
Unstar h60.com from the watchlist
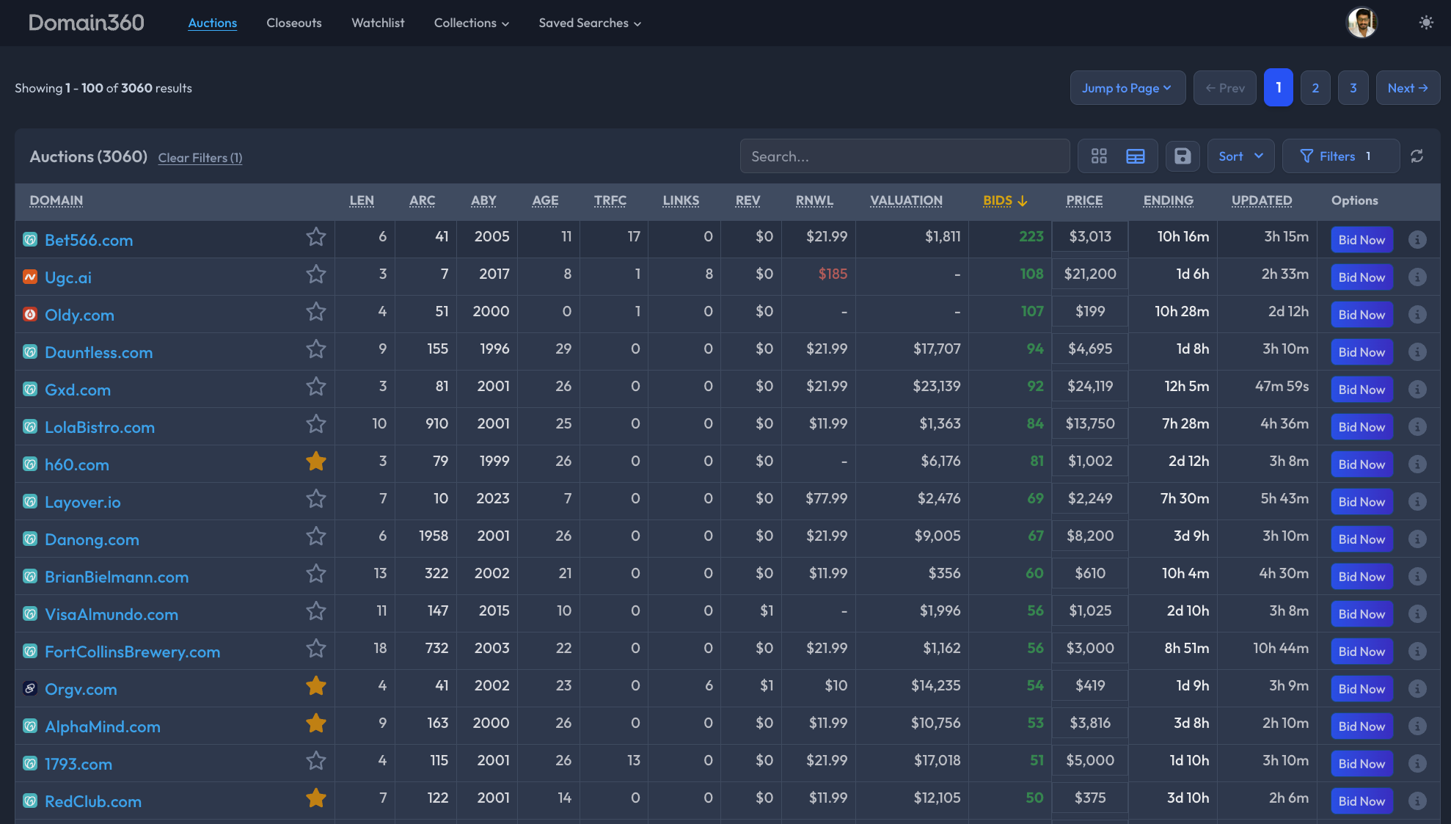316,462
